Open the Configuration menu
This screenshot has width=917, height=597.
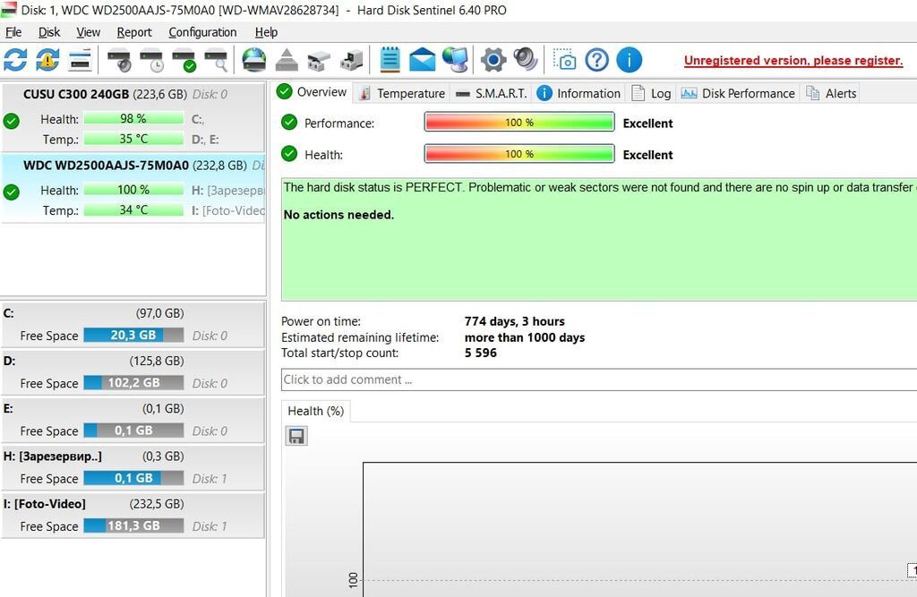(x=202, y=32)
